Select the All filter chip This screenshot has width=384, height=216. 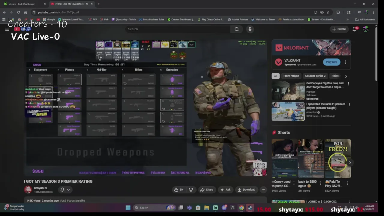click(276, 76)
